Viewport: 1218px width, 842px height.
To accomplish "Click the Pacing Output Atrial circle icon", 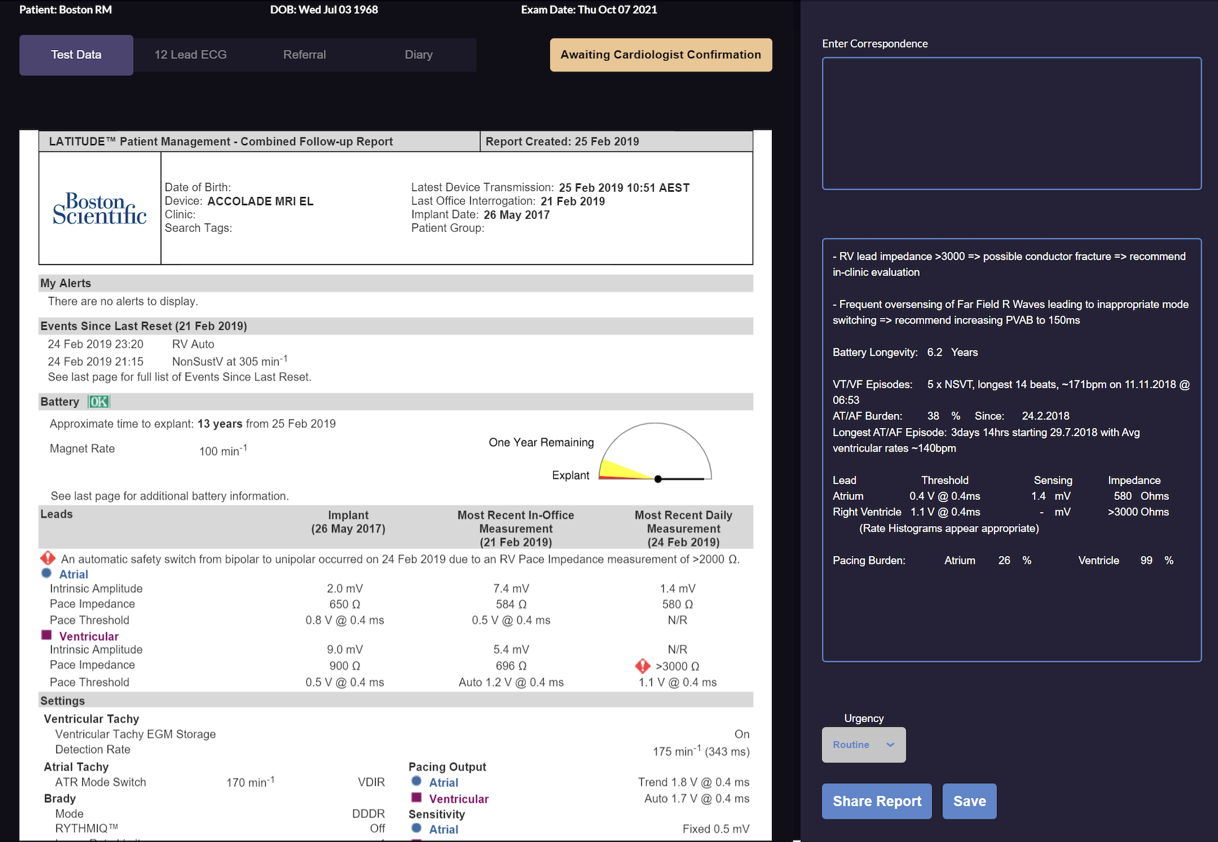I will click(416, 781).
